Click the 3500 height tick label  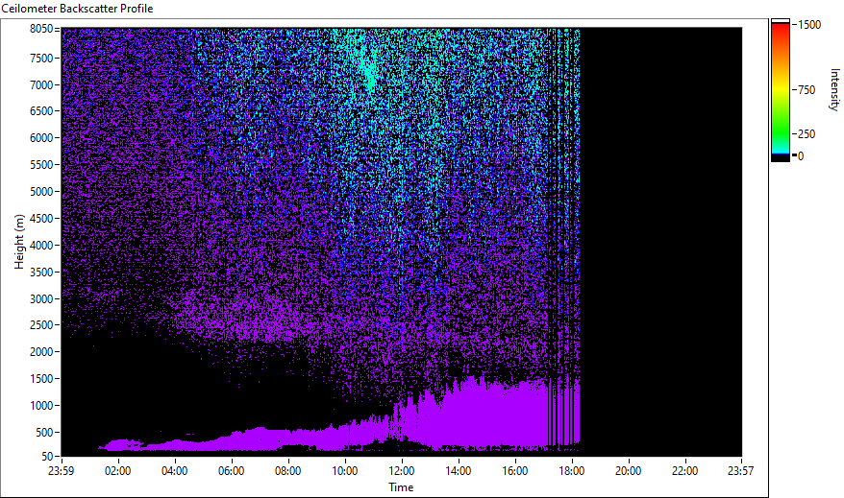pos(41,273)
